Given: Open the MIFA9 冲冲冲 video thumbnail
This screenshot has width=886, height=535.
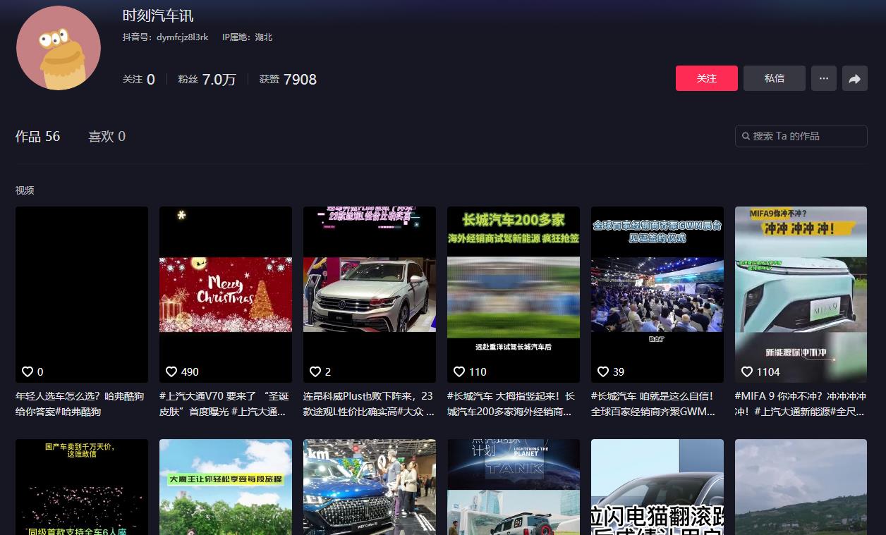Looking at the screenshot, I should (801, 295).
